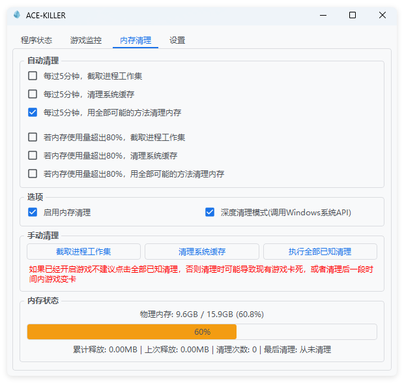Click the 截取进程工作集 button
This screenshot has width=404, height=383.
tap(83, 252)
